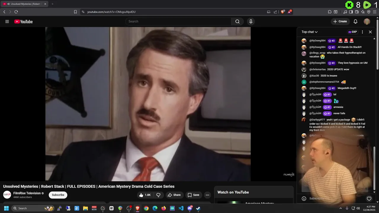This screenshot has width=379, height=213.
Task: Toggle the chat heart reaction button
Action: [369, 199]
